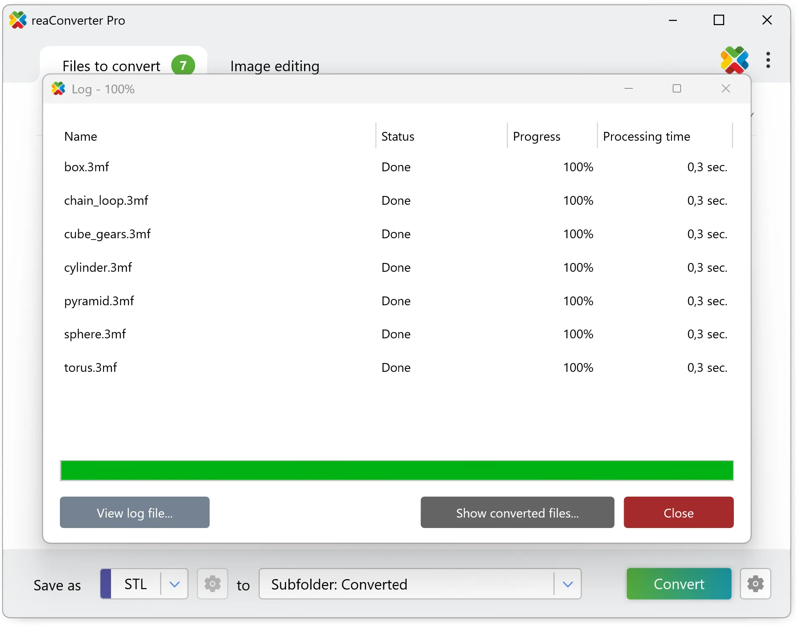The image size is (800, 626).
Task: Switch to the Files to convert tab
Action: pos(111,66)
